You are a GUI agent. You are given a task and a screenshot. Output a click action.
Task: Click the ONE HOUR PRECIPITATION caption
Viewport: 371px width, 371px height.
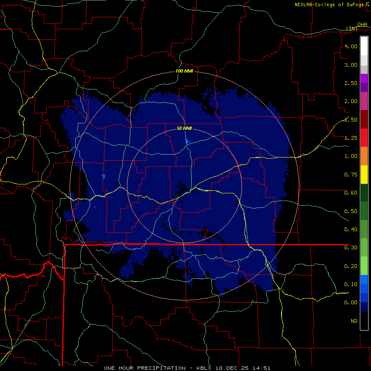(145, 368)
